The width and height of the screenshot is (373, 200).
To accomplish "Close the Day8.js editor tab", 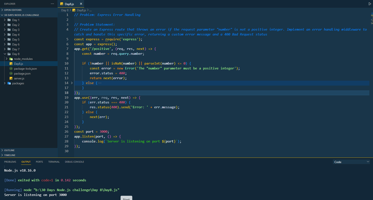I will 81,4.
